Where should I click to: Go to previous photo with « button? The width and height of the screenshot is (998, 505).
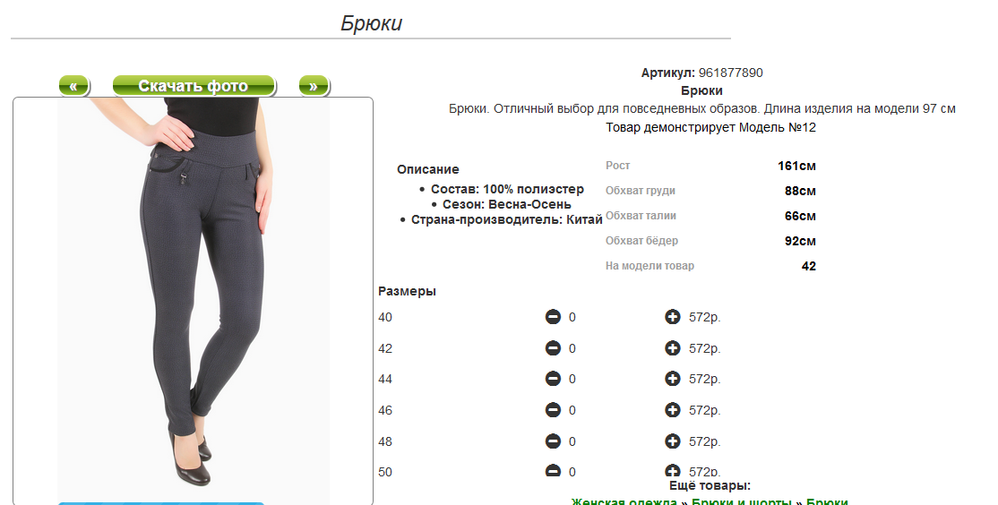pyautogui.click(x=73, y=86)
